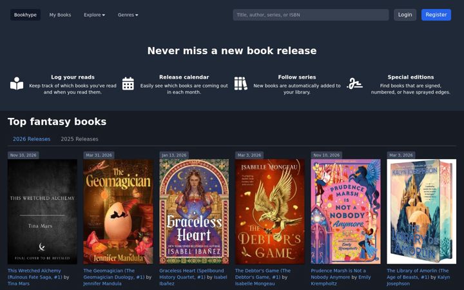The image size is (464, 290).
Task: Follow The Debtor's Game title link
Action: click(263, 274)
